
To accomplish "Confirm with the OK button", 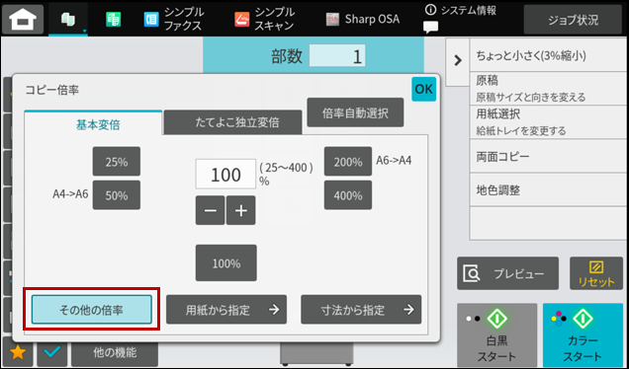I will (423, 89).
